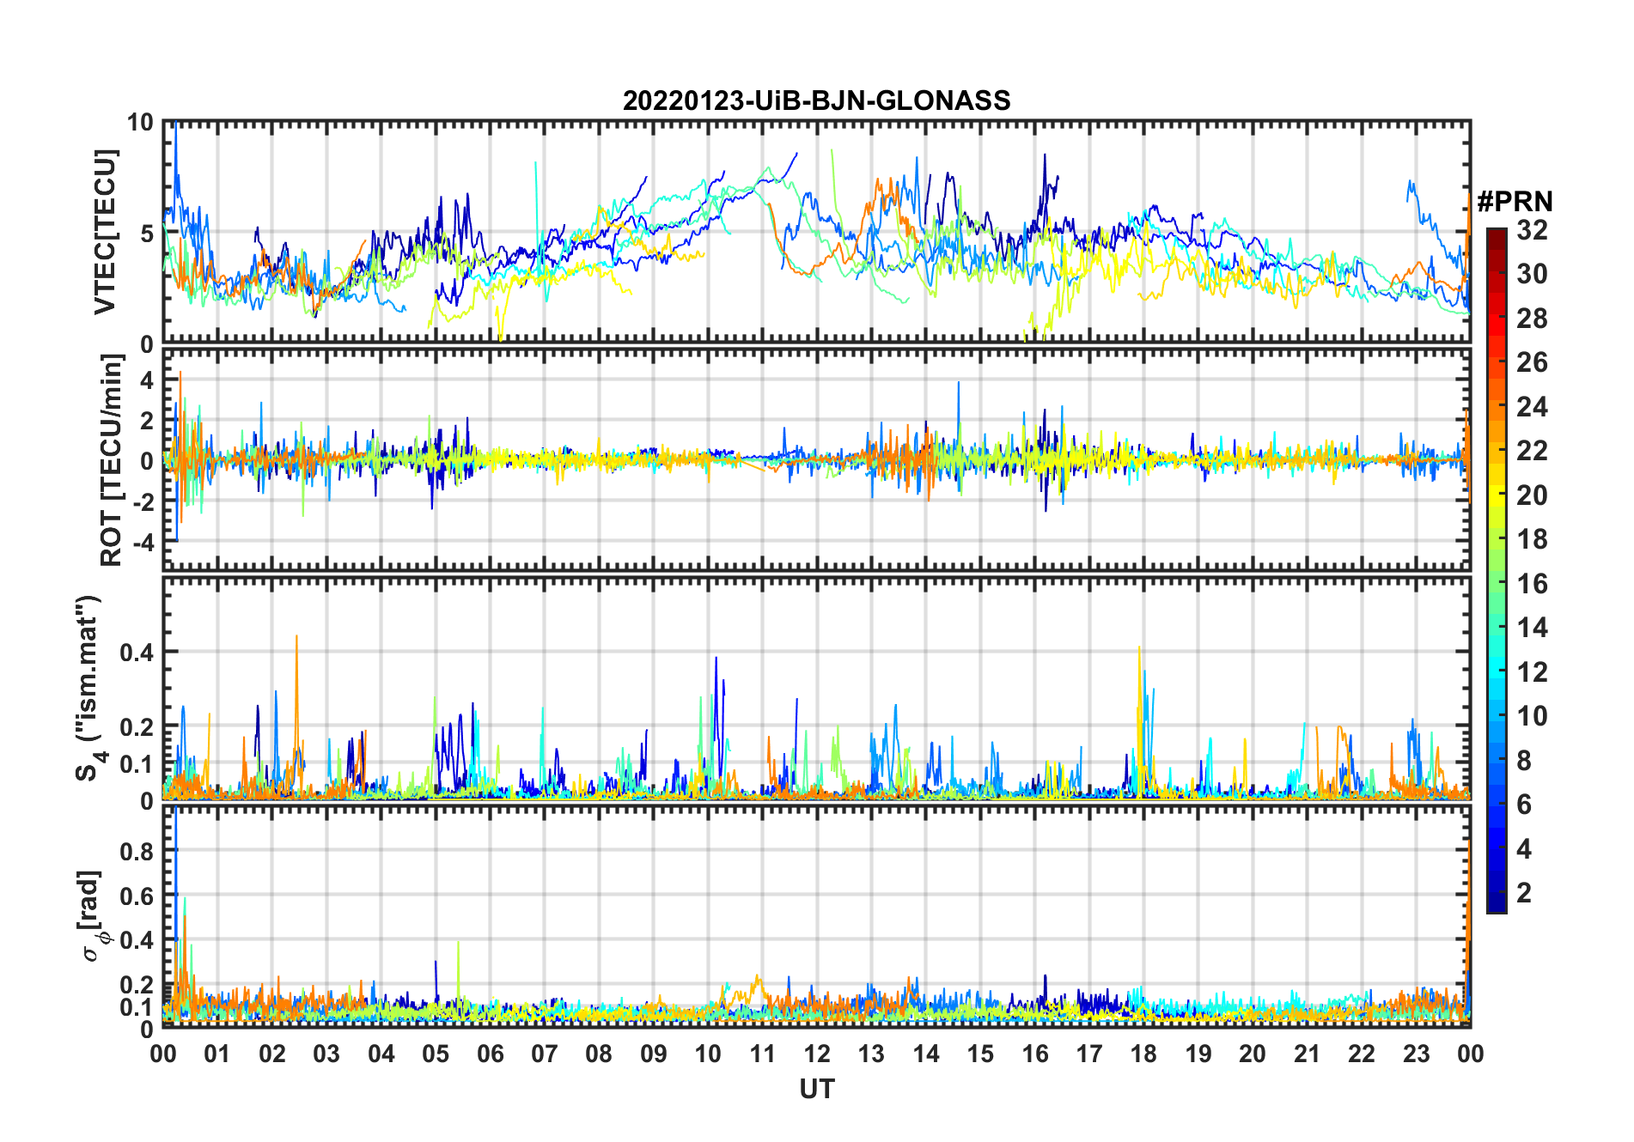Viewport: 1634px width, 1142px height.
Task: Click x-axis tick label 21
Action: pos(1307,1054)
